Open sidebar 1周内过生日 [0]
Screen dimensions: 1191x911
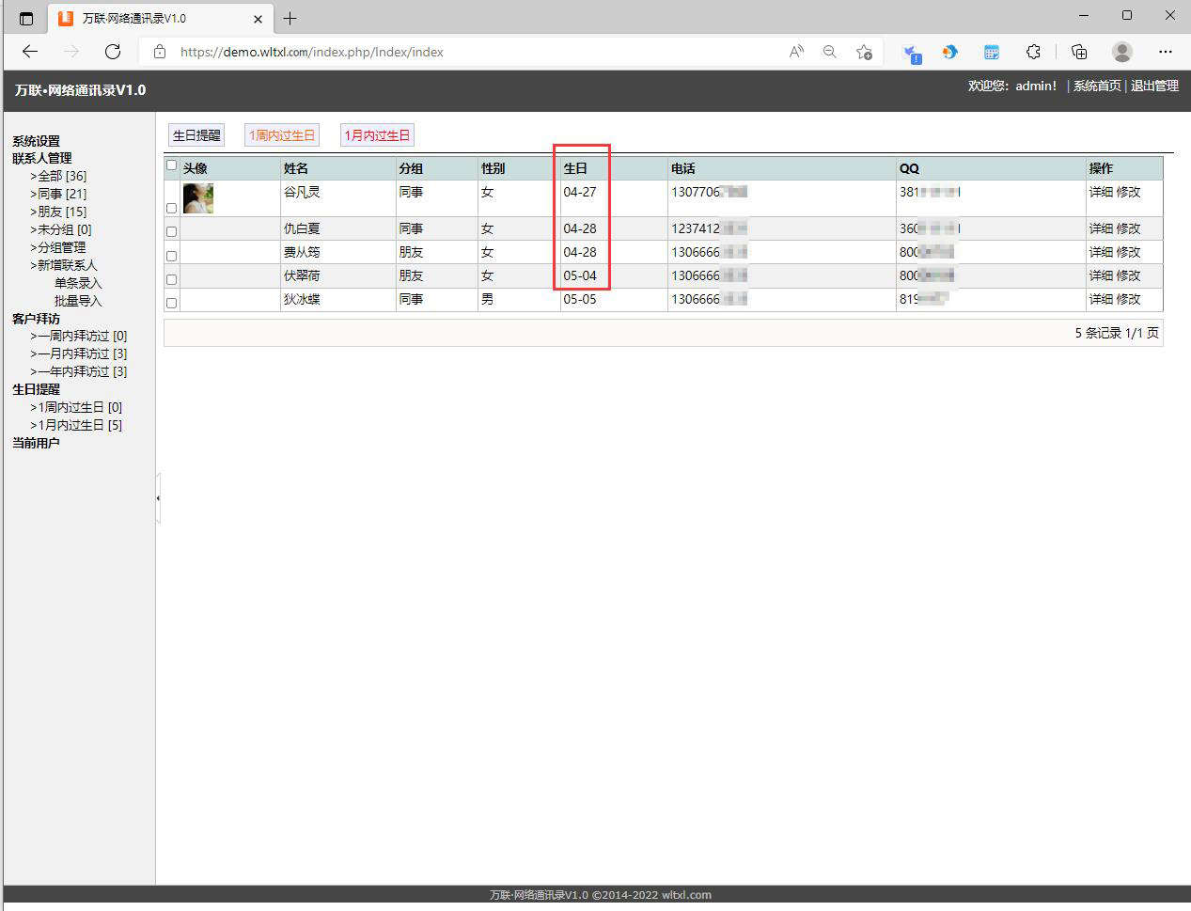pos(76,407)
